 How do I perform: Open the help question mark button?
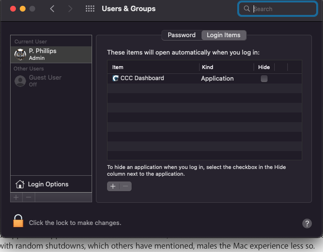[x=307, y=223]
